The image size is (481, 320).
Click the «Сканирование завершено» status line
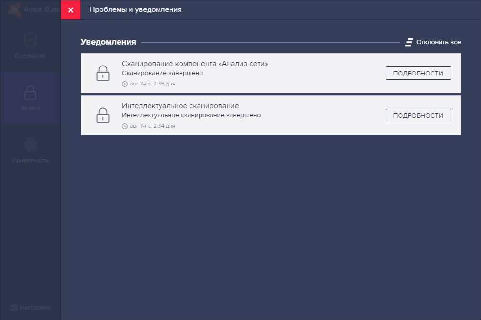[162, 73]
